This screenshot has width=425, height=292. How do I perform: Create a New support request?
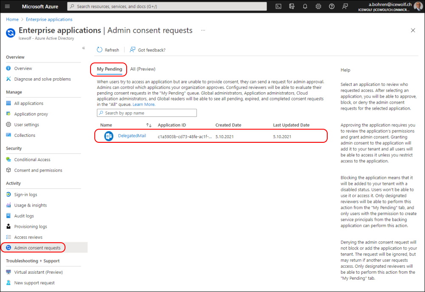pyautogui.click(x=34, y=283)
